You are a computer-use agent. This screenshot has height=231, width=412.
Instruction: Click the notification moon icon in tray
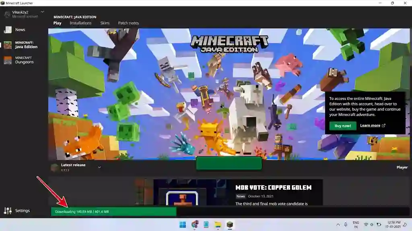(x=405, y=225)
